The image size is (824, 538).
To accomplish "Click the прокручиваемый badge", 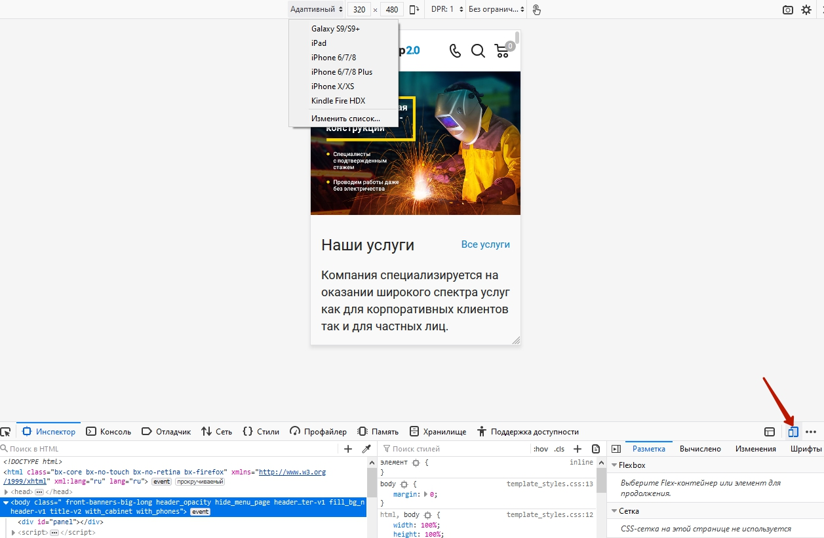I will pos(199,482).
